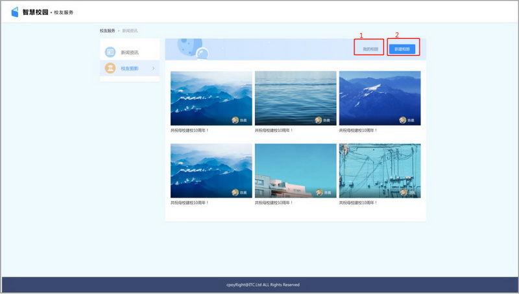Screen dimensions: 519x294
Task: Open the snowy blue mountain album thumbnail
Action: click(x=380, y=98)
